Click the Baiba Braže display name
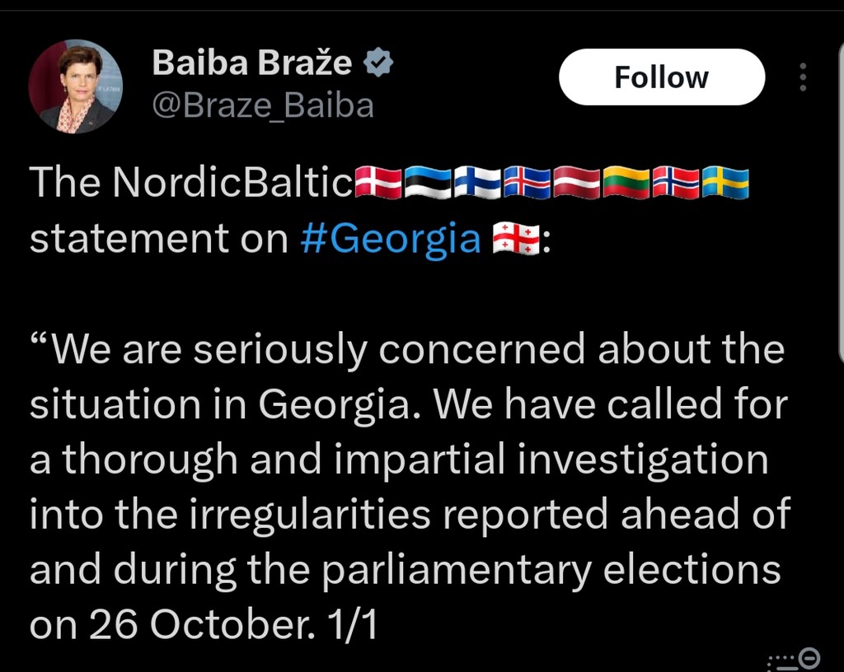This screenshot has height=672, width=844. pos(251,63)
